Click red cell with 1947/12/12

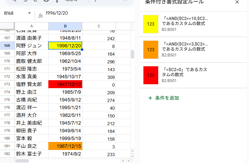coord(65,85)
